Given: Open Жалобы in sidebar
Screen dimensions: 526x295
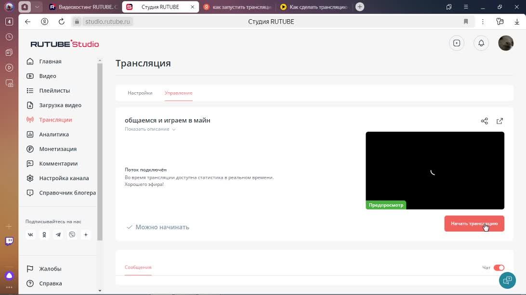Looking at the screenshot, I should tap(50, 269).
